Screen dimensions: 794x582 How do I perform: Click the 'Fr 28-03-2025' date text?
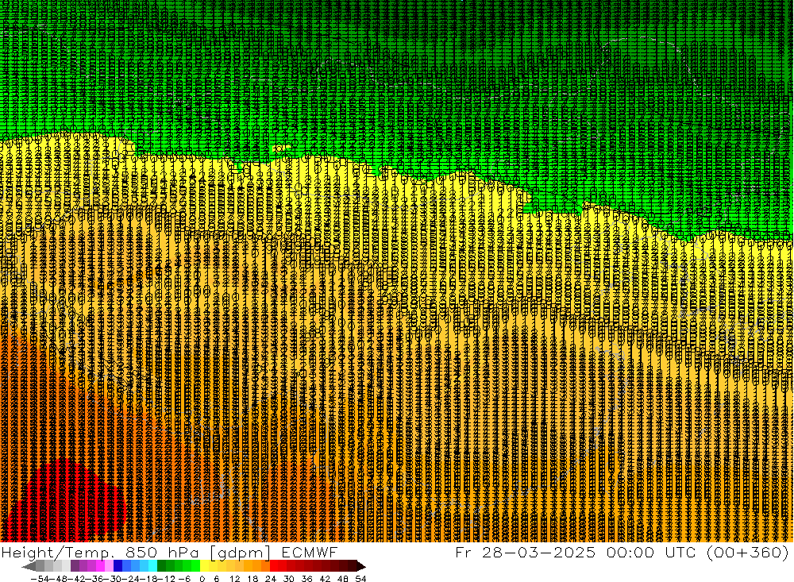[x=525, y=552]
